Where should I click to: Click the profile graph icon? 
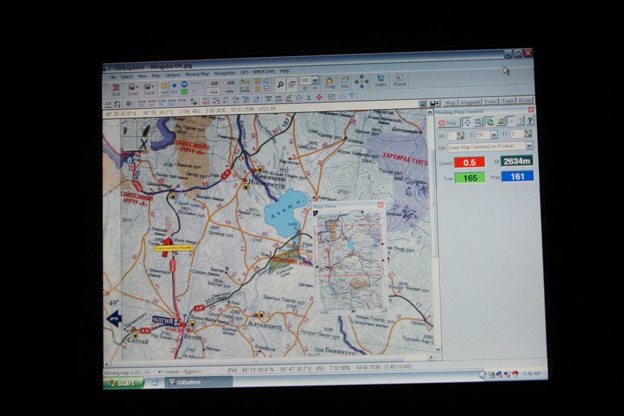(341, 96)
